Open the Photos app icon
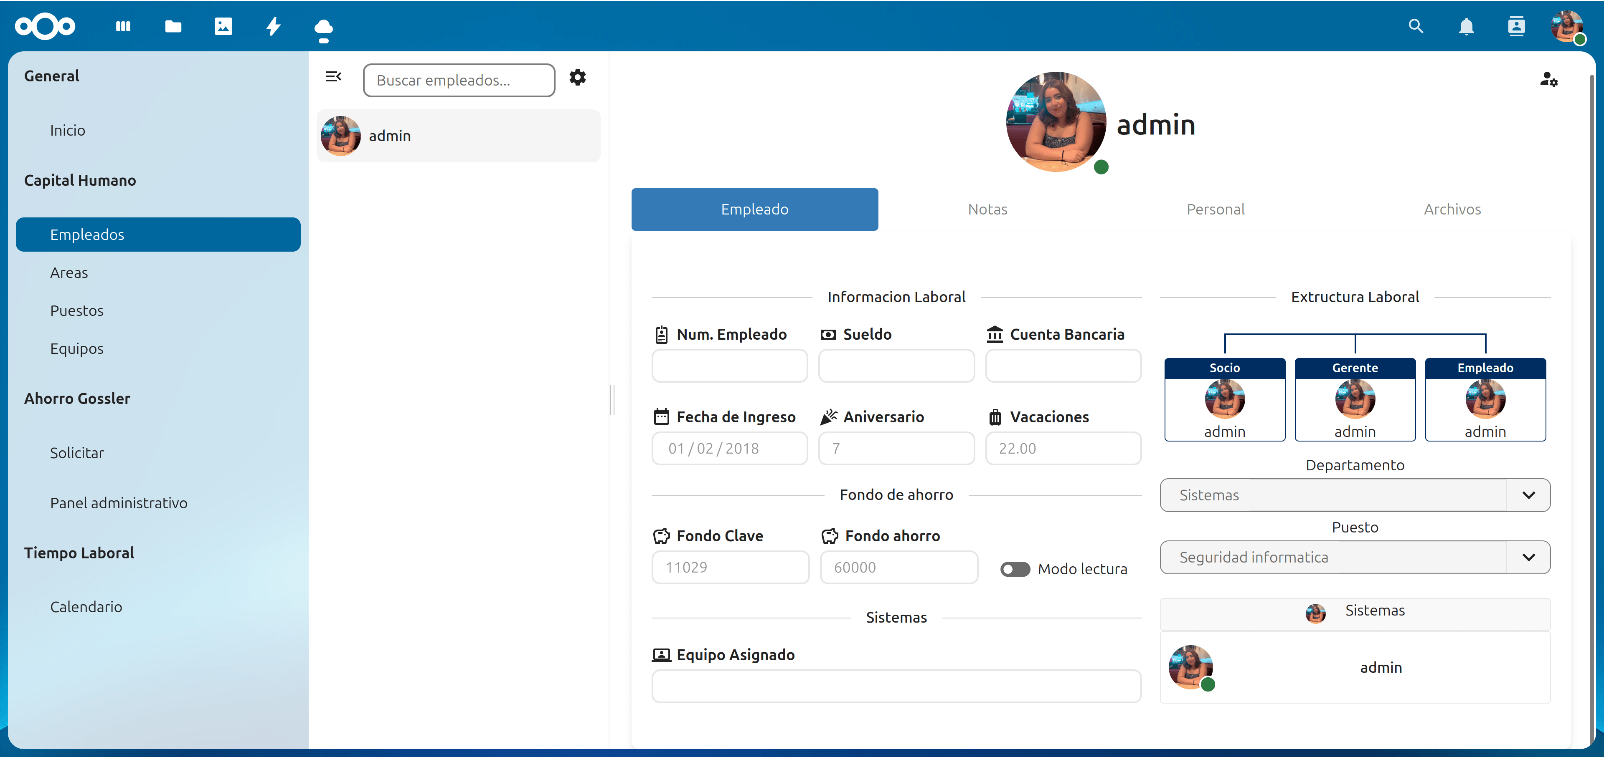Image resolution: width=1604 pixels, height=757 pixels. point(223,26)
